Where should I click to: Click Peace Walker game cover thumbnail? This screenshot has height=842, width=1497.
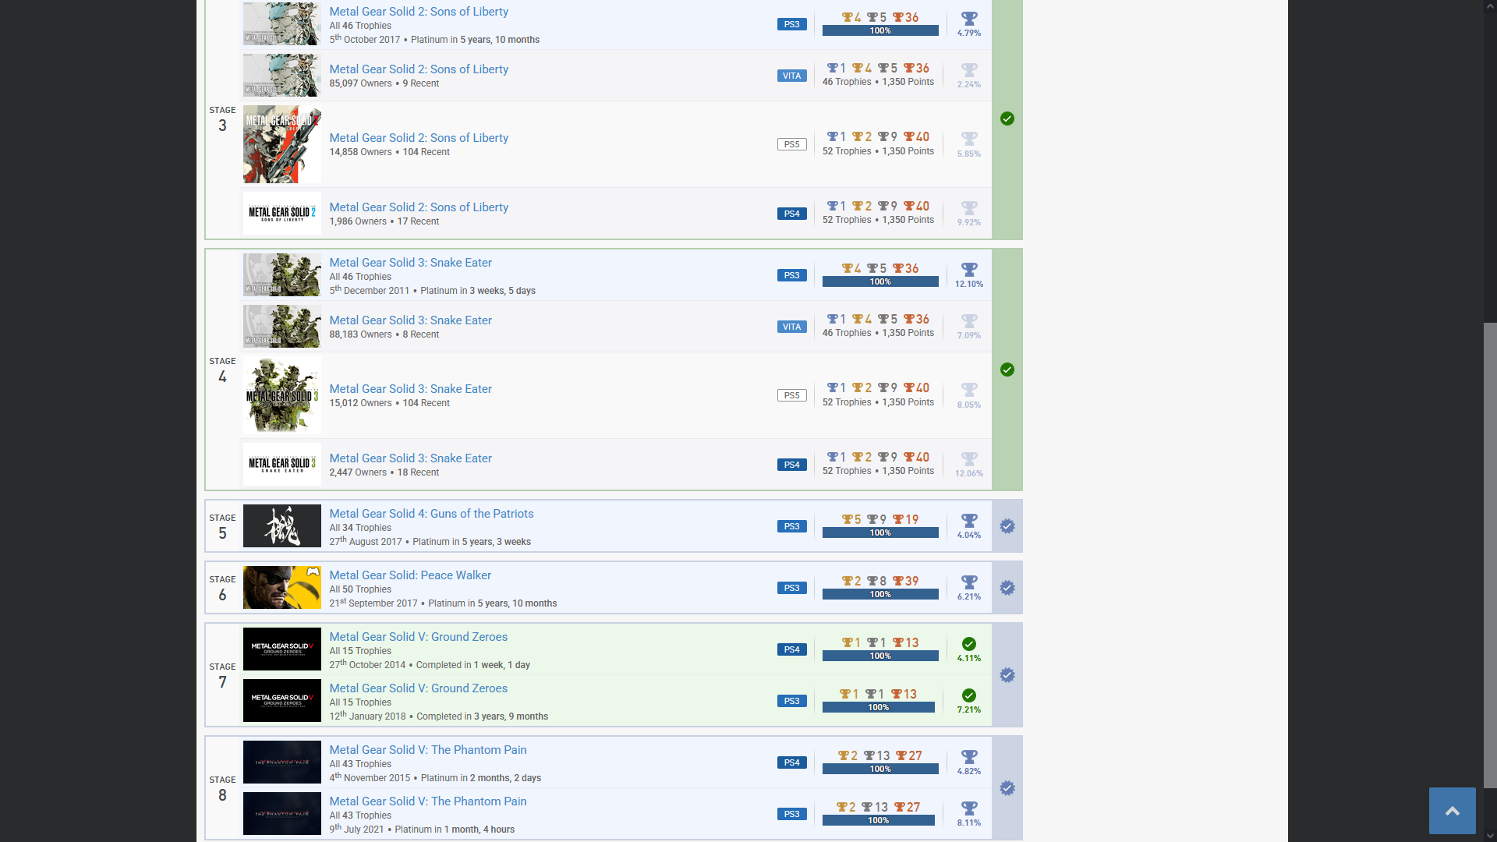(281, 588)
